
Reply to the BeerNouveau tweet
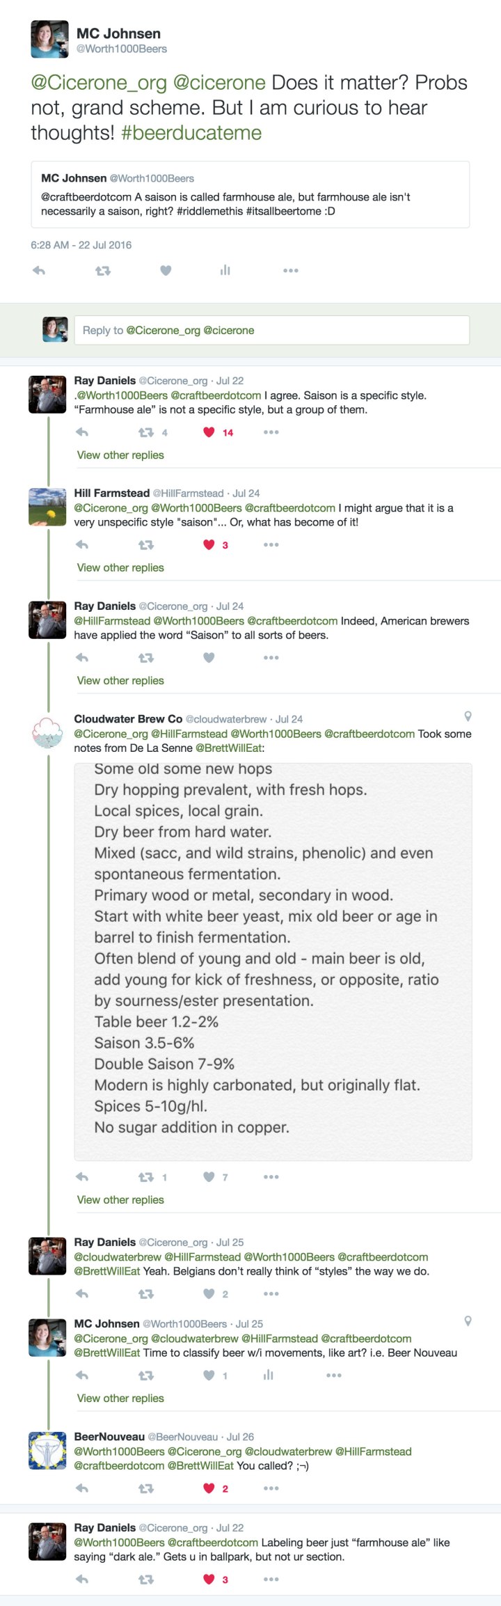(82, 1488)
